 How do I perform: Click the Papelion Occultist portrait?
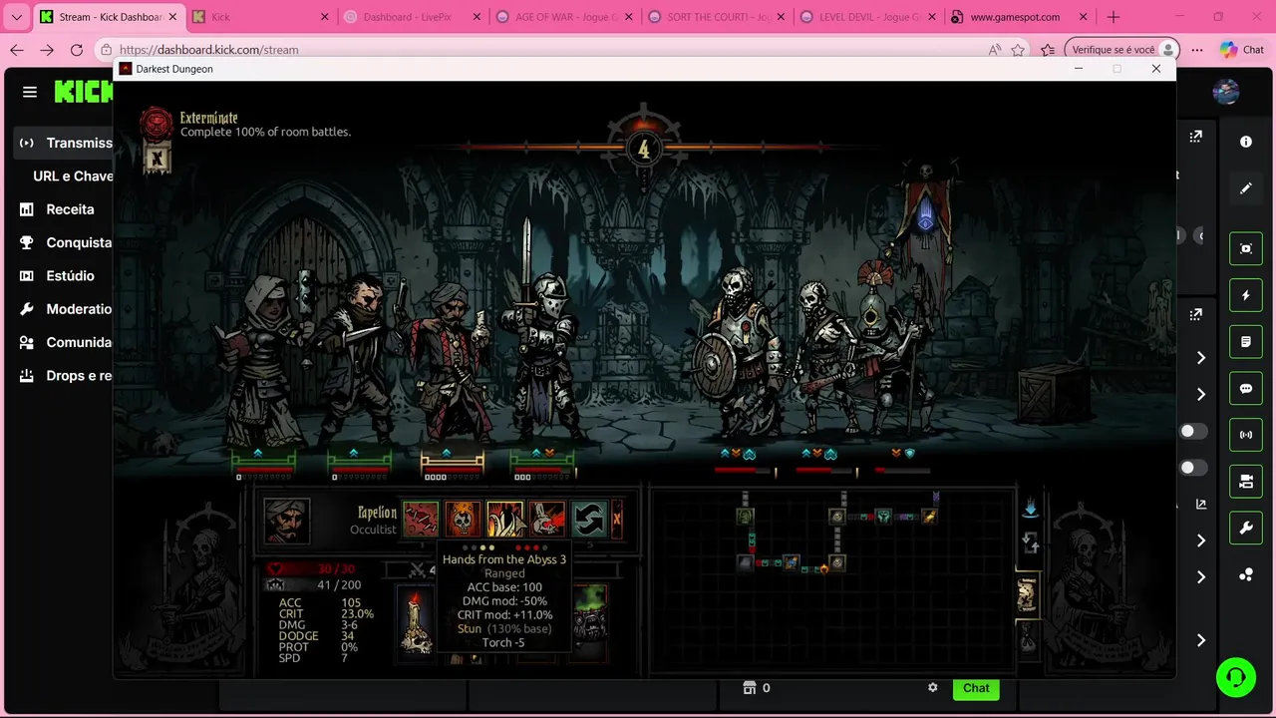coord(287,521)
